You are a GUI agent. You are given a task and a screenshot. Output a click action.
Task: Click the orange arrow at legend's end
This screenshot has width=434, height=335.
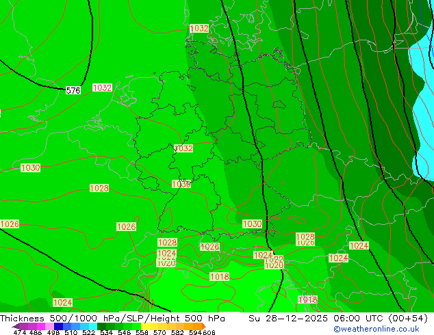coord(204,326)
